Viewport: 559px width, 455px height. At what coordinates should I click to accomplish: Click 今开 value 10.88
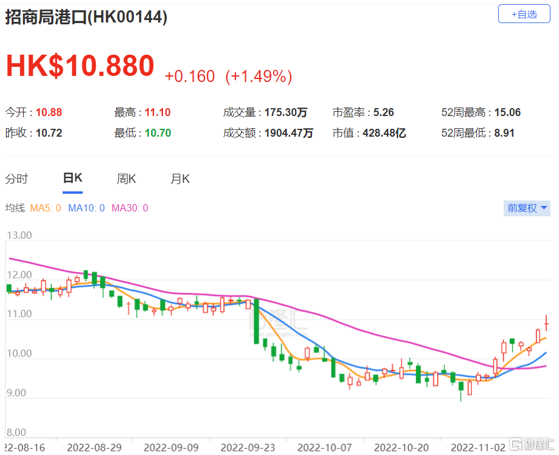[49, 112]
